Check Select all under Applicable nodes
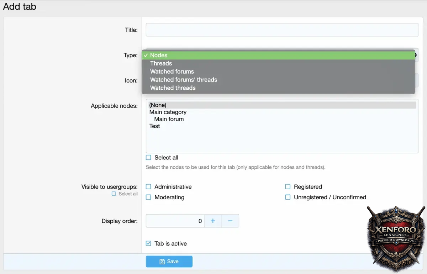Image resolution: width=427 pixels, height=274 pixels. (x=149, y=158)
